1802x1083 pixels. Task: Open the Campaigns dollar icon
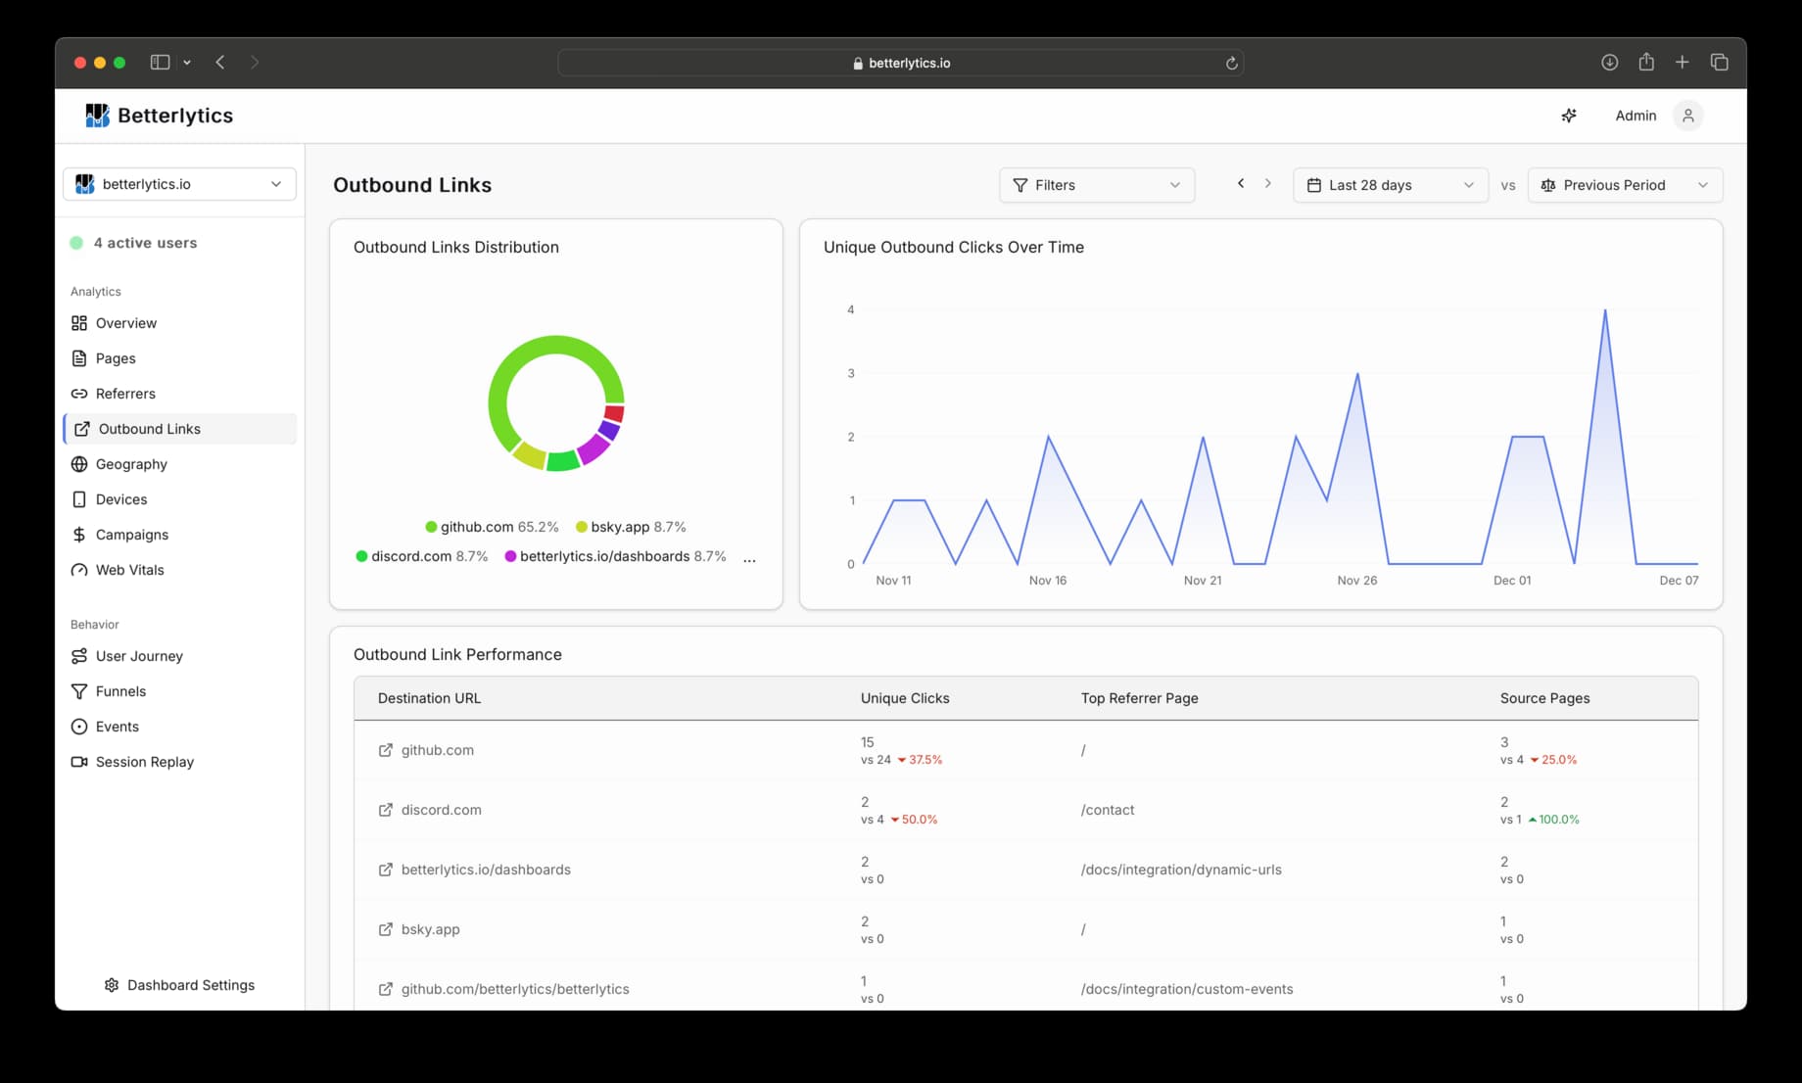click(x=79, y=534)
